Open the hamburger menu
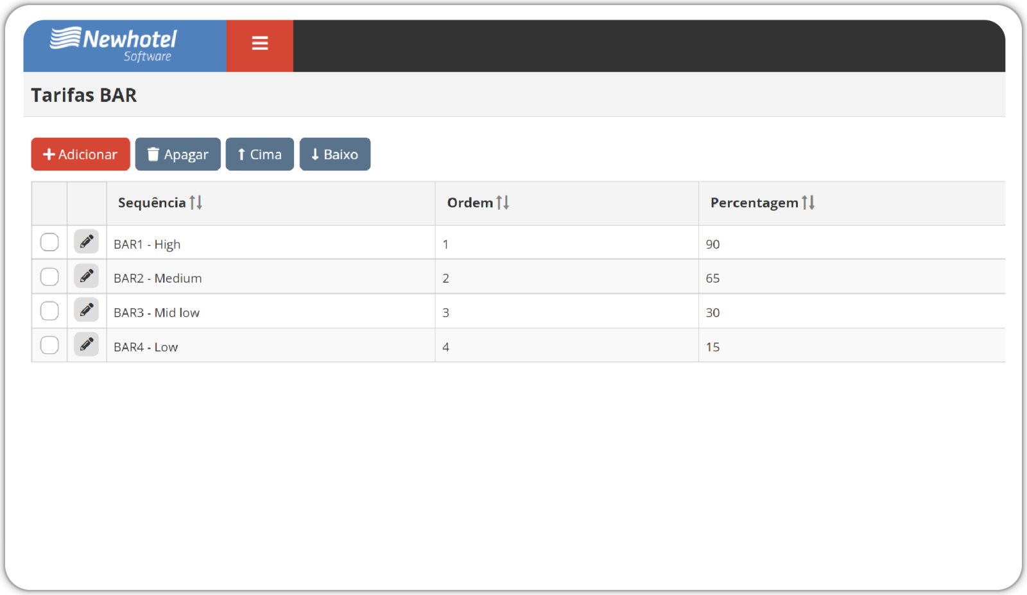This screenshot has height=595, width=1027. [259, 43]
